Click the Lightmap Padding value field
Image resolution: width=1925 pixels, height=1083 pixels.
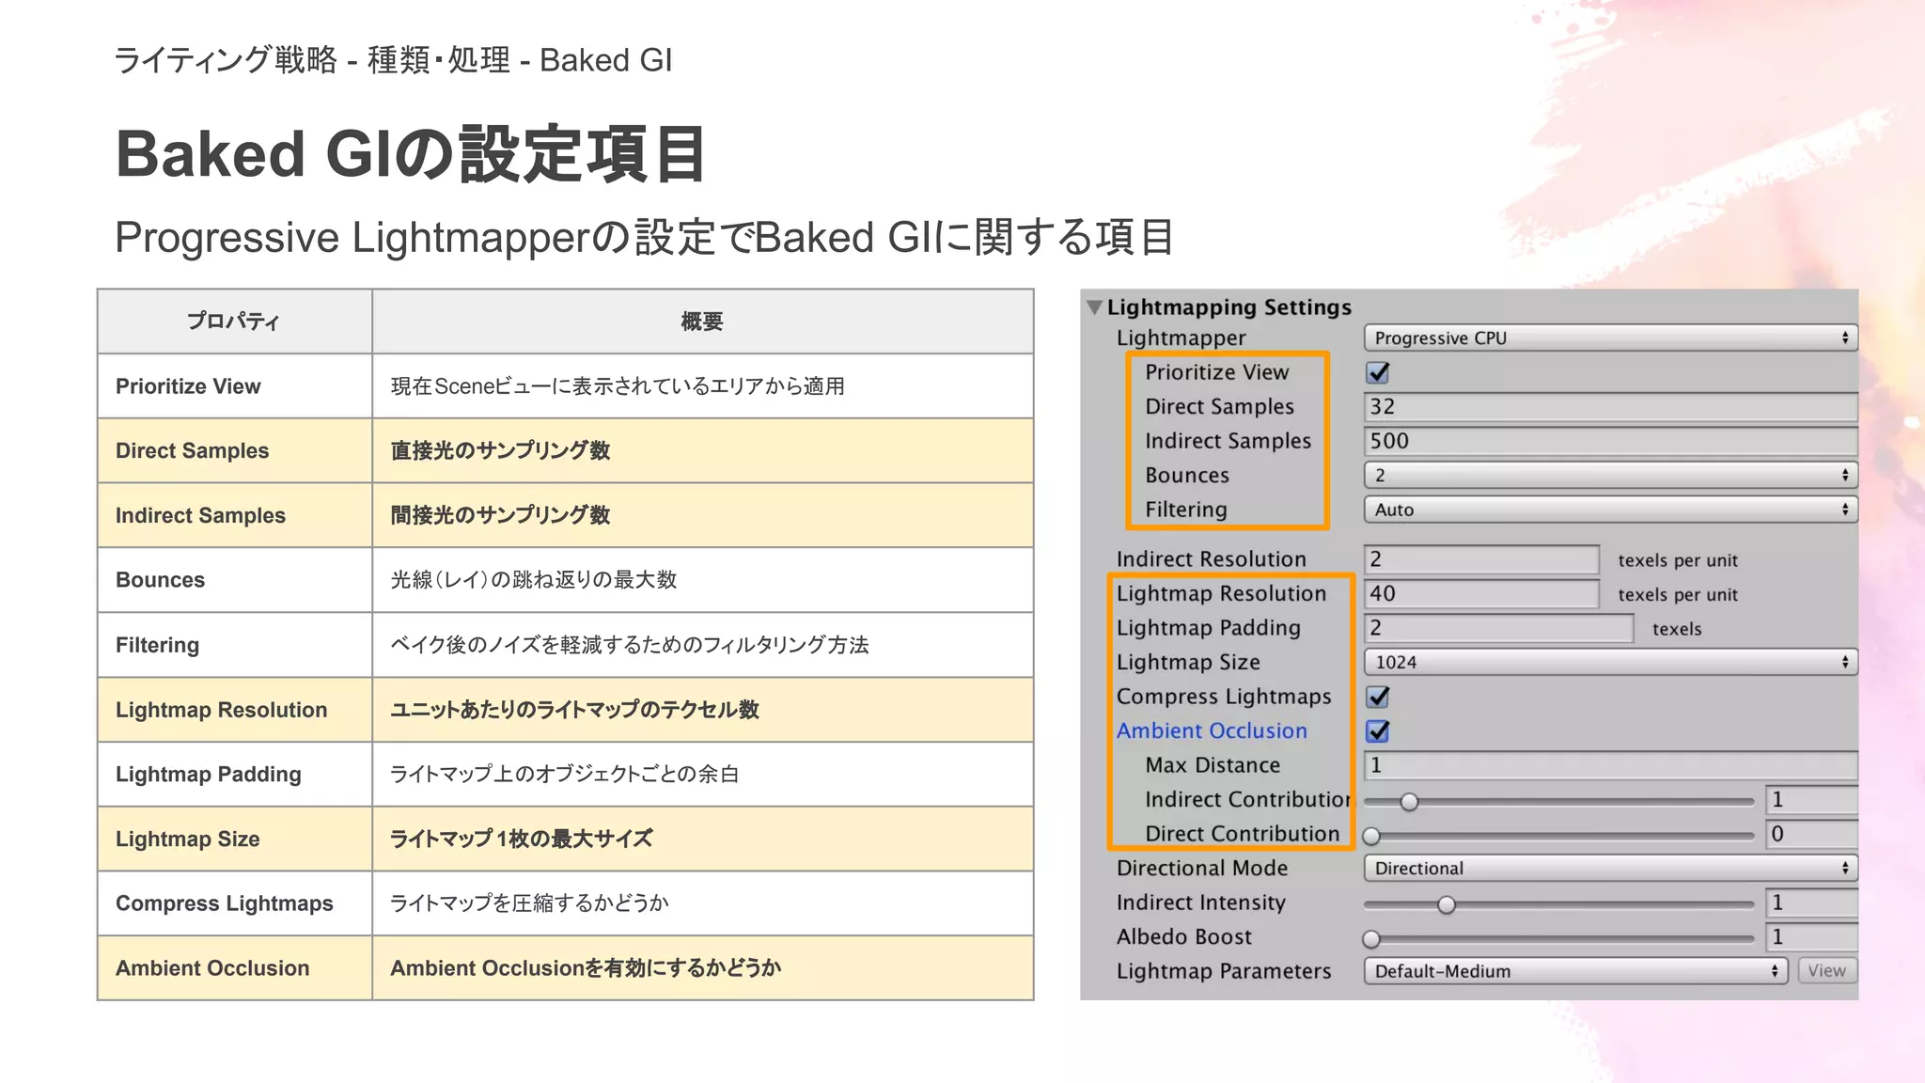coord(1498,628)
